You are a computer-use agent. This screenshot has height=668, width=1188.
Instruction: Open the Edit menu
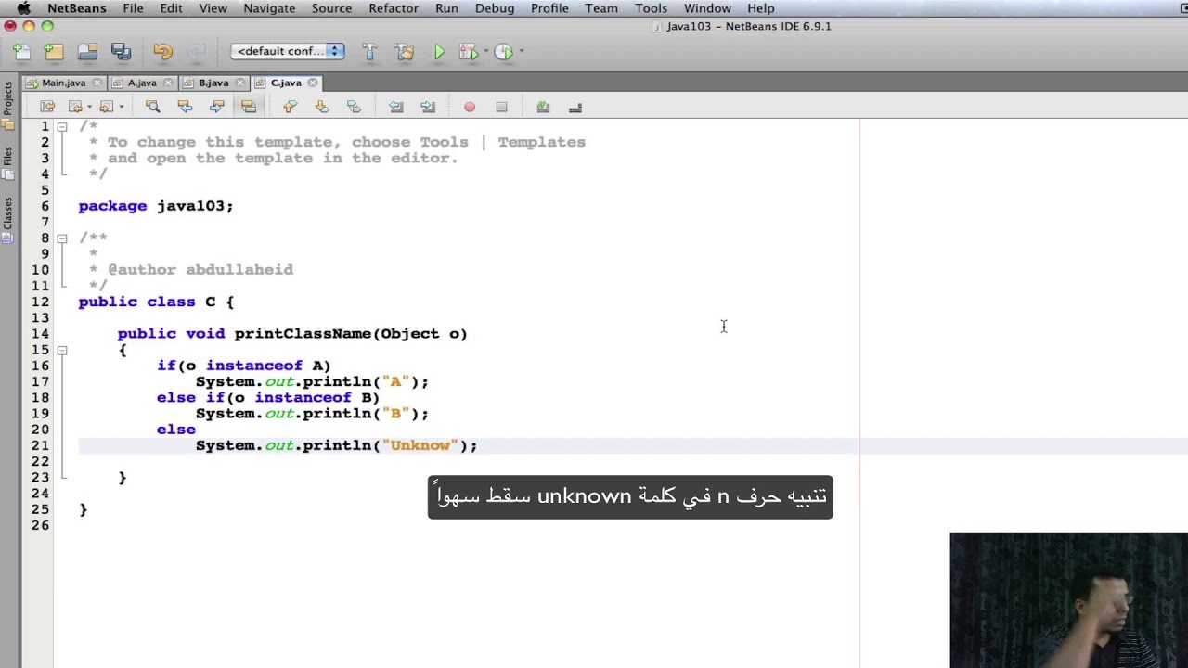171,8
